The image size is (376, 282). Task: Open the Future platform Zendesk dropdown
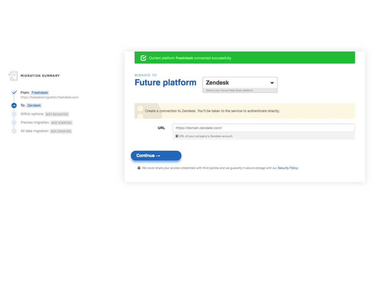(x=239, y=83)
